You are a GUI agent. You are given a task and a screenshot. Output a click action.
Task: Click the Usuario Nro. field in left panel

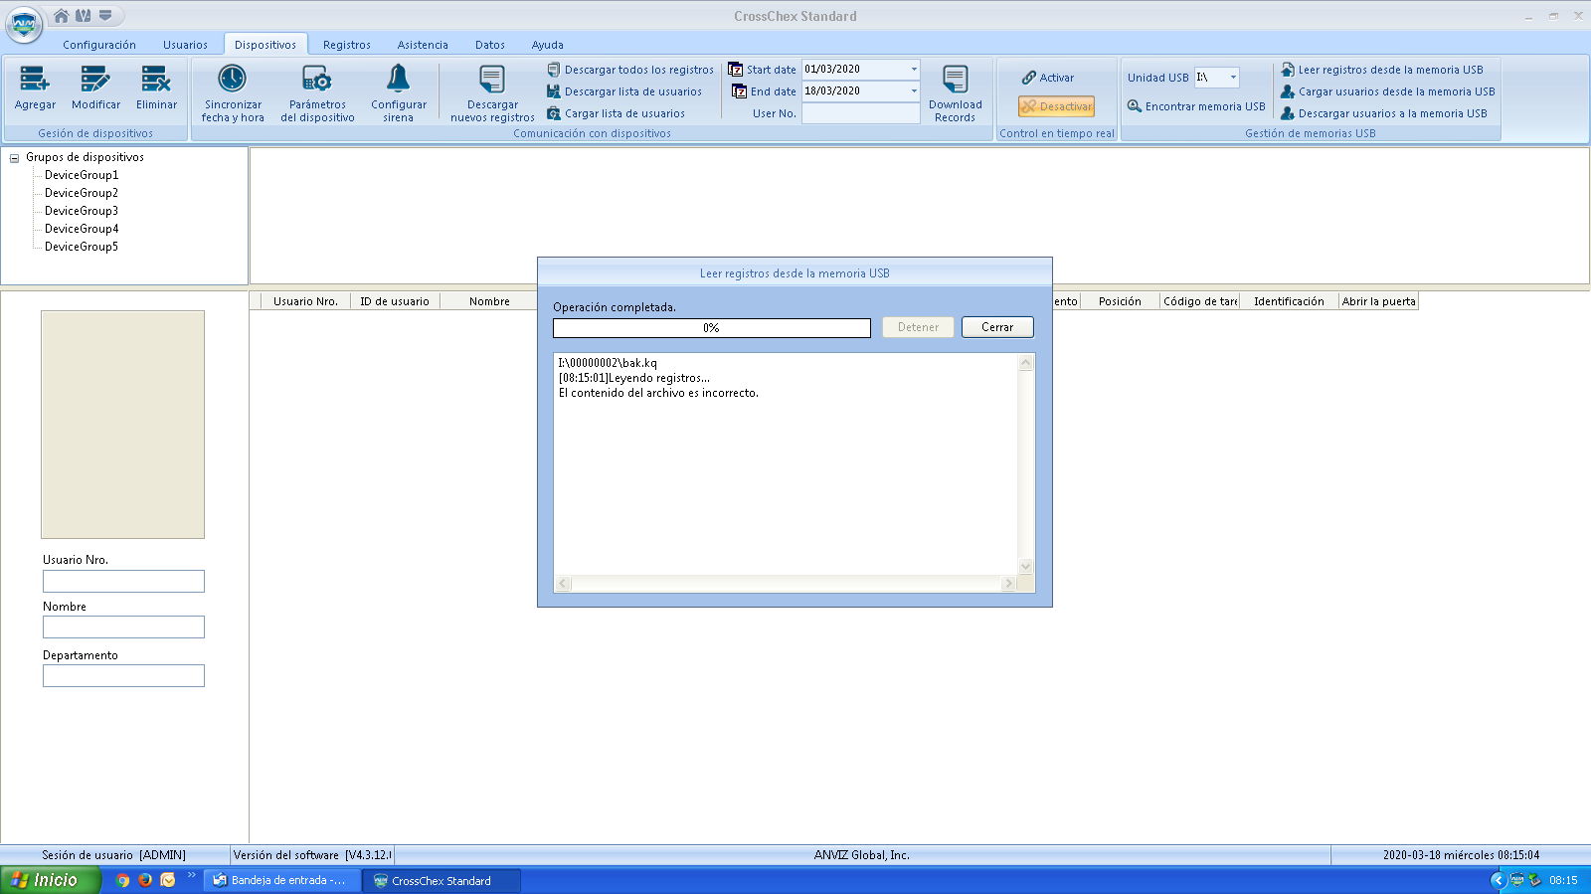[x=123, y=581]
